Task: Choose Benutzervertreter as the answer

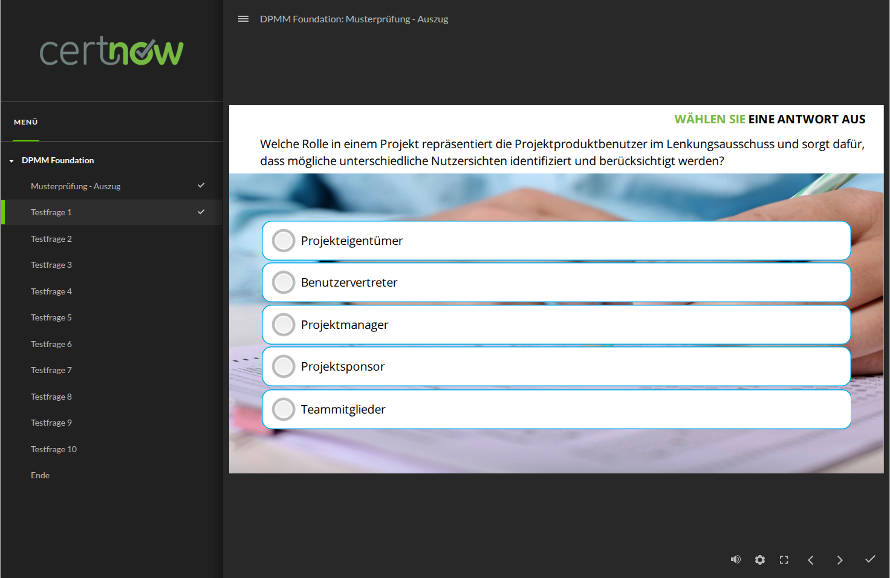Action: click(284, 282)
